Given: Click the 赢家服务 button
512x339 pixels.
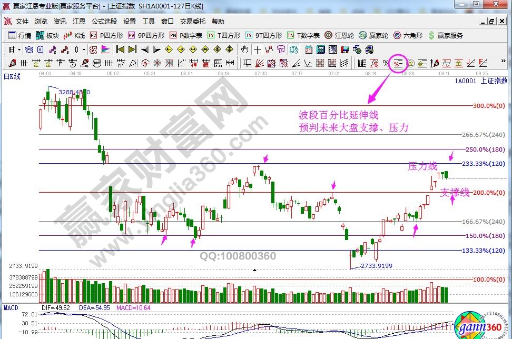Looking at the screenshot, I should [x=446, y=35].
